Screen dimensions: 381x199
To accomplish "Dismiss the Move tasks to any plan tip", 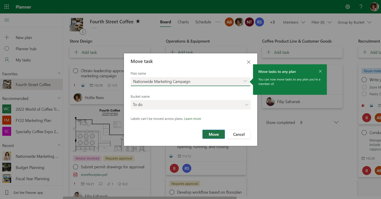I will point(320,71).
